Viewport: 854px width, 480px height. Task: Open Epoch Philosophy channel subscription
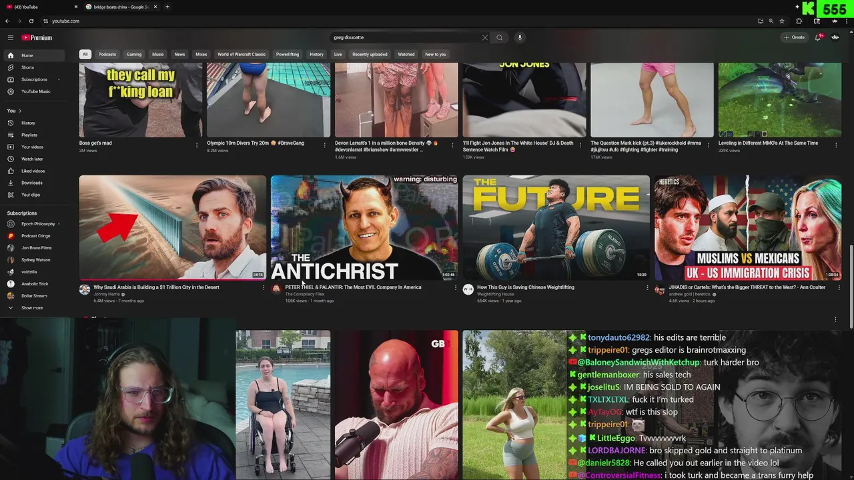(x=33, y=224)
